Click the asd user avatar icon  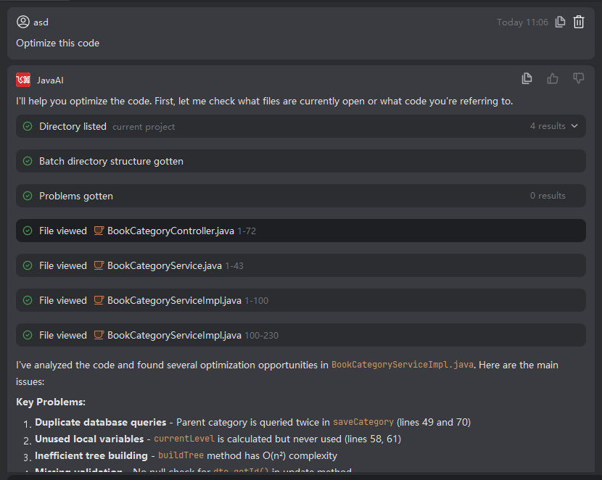point(23,22)
